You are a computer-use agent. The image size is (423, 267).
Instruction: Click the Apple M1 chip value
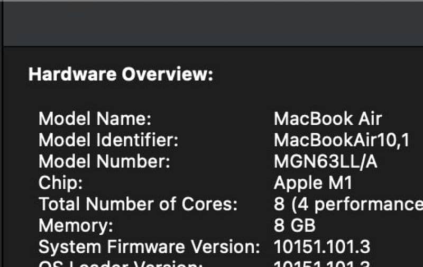(x=312, y=183)
